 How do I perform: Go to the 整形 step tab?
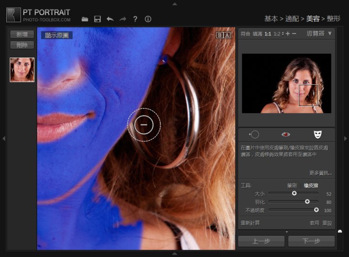tap(333, 19)
